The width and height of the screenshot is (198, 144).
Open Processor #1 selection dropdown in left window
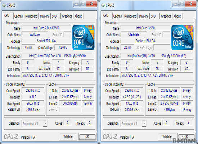35,124
